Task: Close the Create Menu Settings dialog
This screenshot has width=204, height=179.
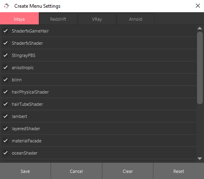Action: [198, 6]
